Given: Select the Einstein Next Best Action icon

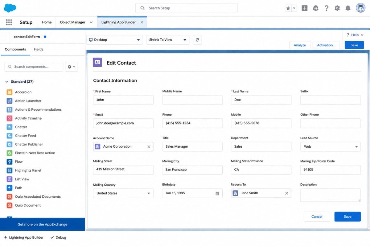Looking at the screenshot, I should click(9, 153).
